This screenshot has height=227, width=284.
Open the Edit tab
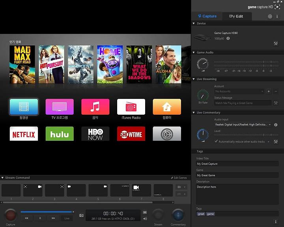236,16
